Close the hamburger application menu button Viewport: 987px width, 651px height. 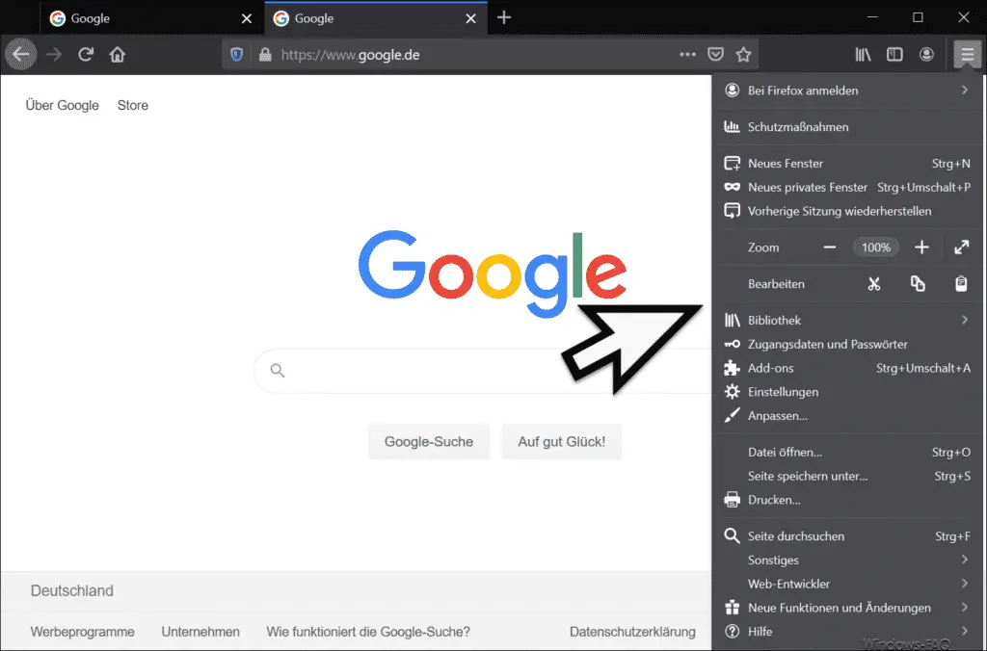[x=968, y=55]
